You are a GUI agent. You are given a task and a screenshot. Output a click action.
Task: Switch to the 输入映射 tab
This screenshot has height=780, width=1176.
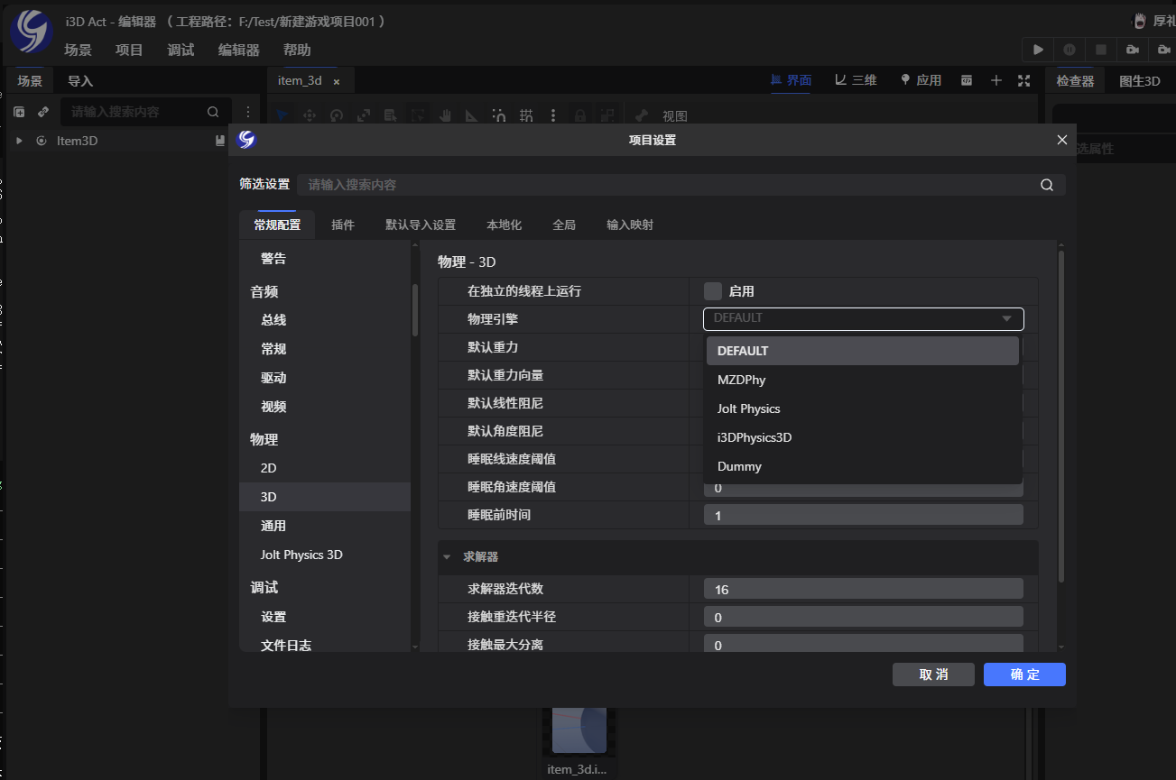[x=630, y=225]
